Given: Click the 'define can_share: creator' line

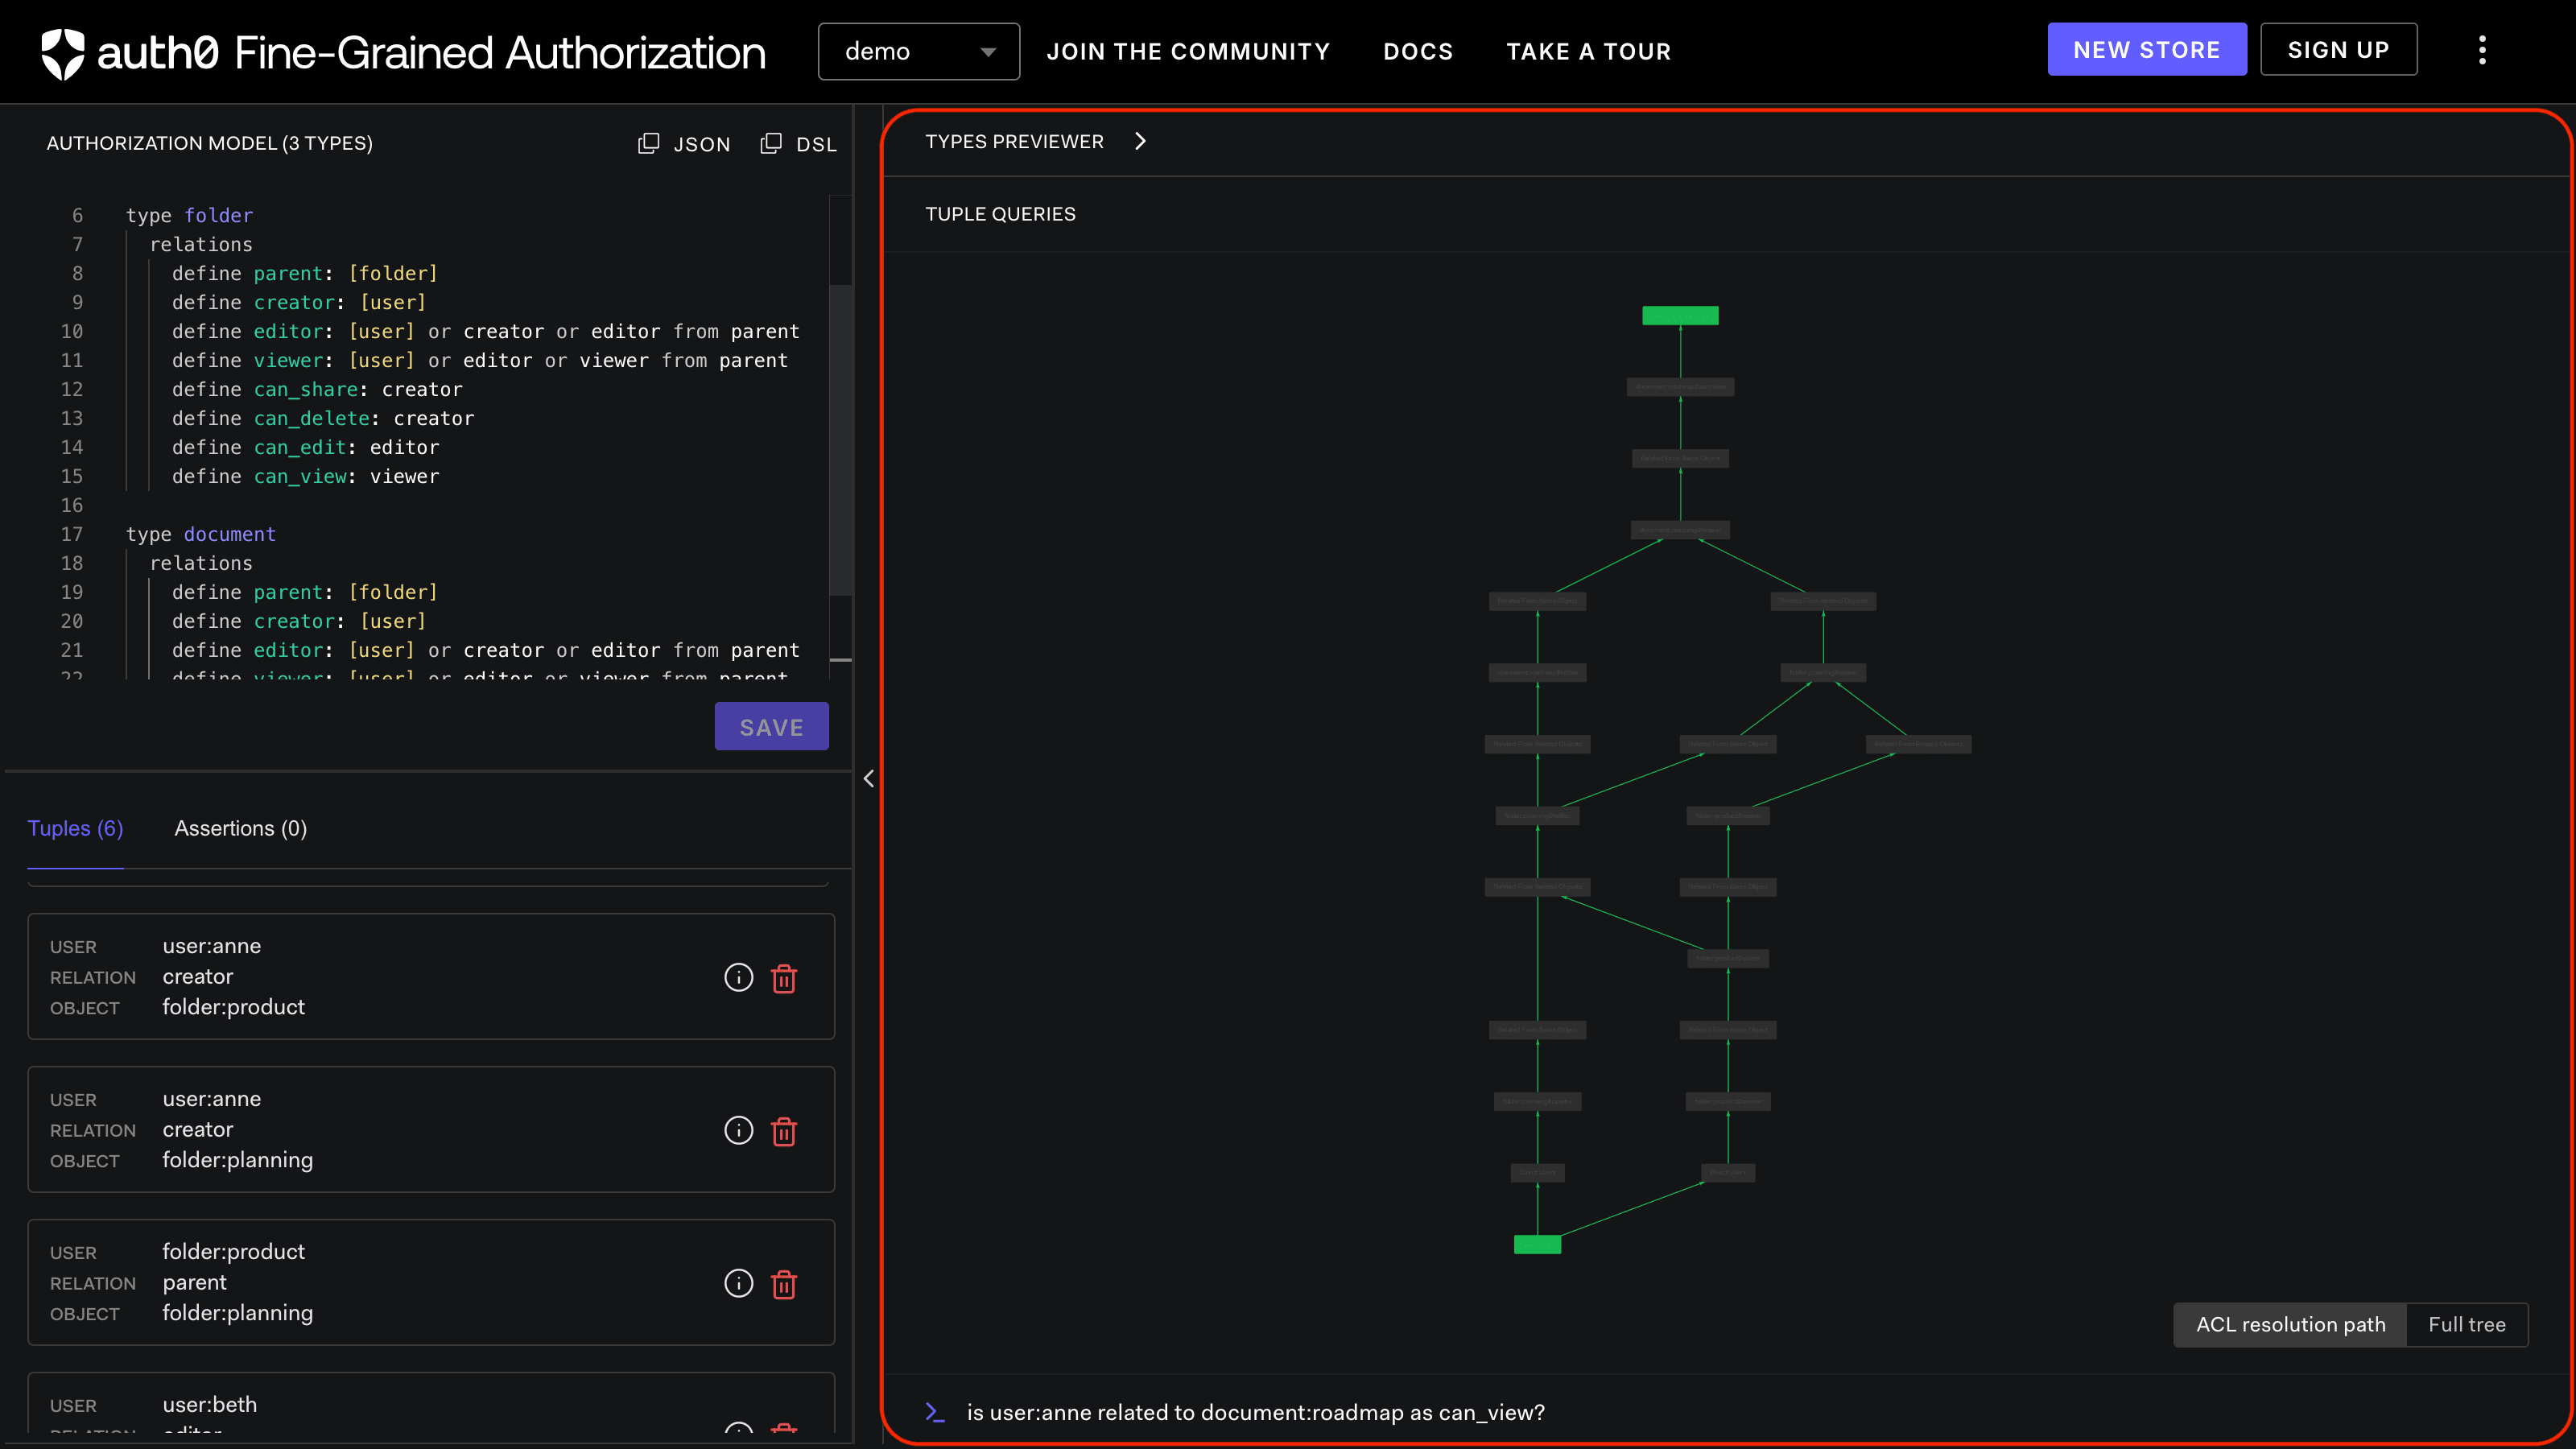Looking at the screenshot, I should click(x=317, y=389).
